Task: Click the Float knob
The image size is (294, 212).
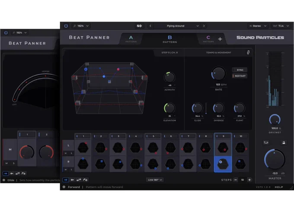Action: pyautogui.click(x=240, y=108)
